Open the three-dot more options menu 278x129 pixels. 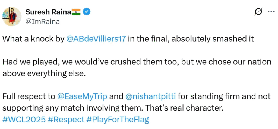(271, 12)
